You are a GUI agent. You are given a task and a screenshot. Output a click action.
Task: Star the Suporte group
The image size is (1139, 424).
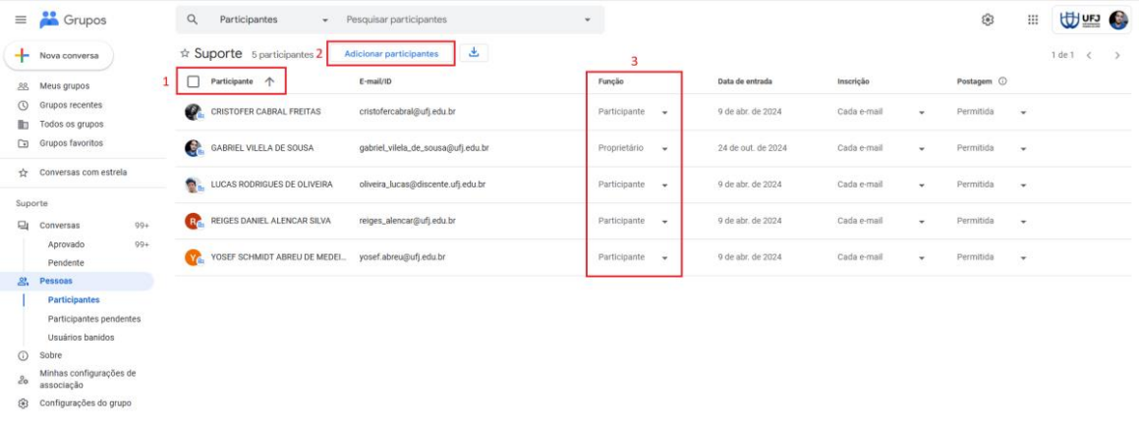tap(185, 53)
